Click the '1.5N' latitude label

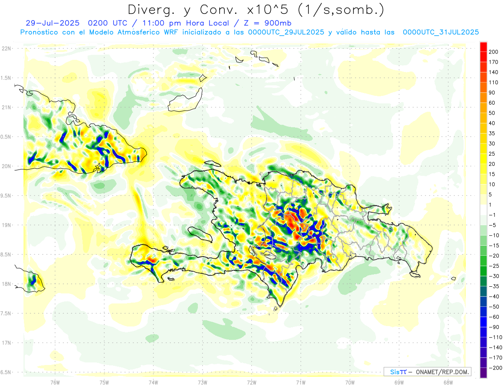coord(6,78)
